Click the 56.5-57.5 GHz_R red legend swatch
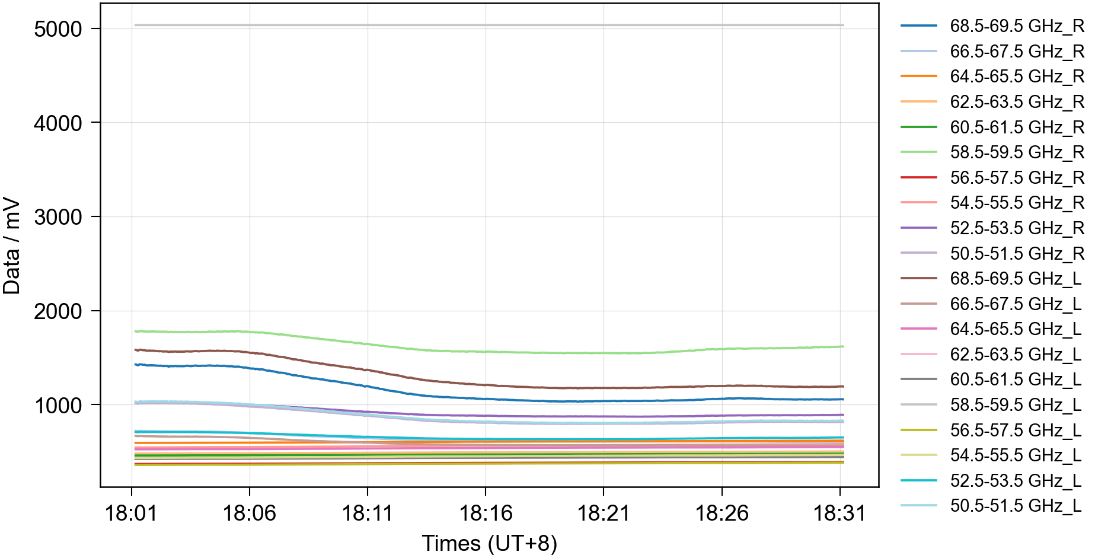The width and height of the screenshot is (1095, 558). click(x=918, y=177)
